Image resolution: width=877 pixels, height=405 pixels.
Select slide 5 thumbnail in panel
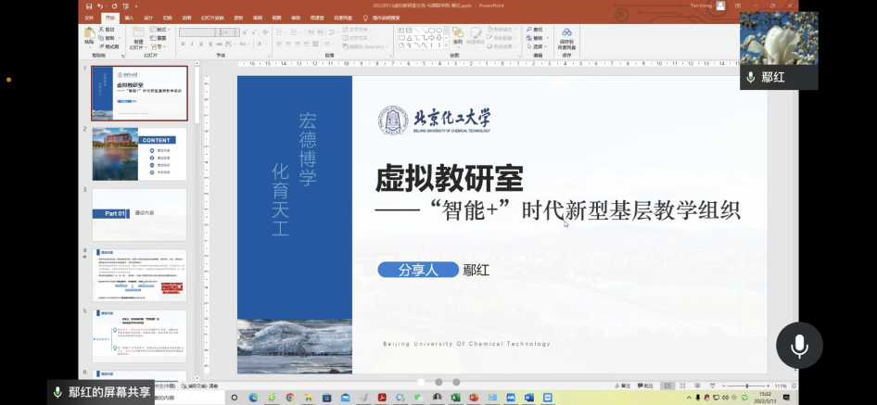click(x=139, y=336)
